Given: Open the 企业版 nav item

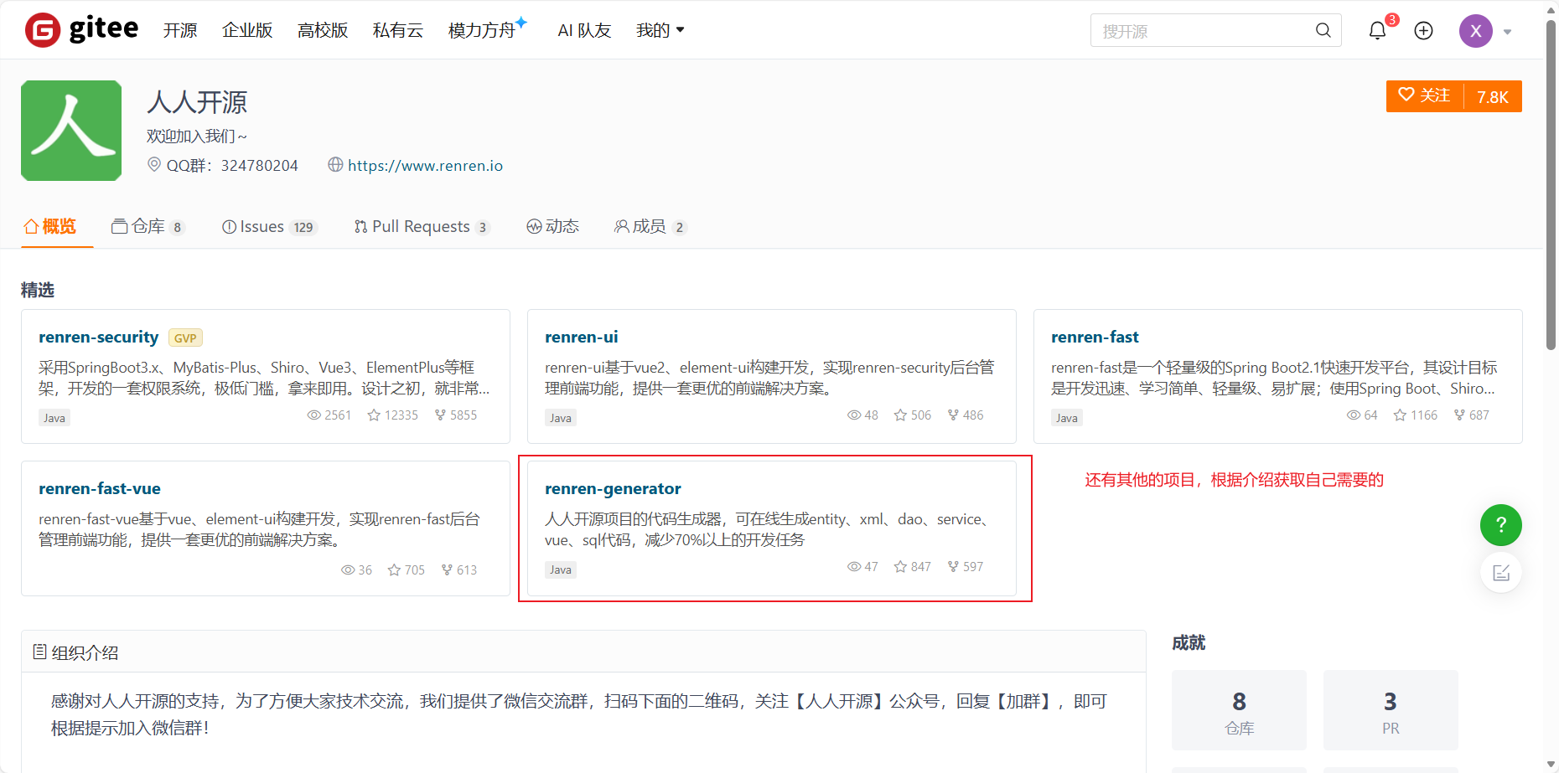Looking at the screenshot, I should [x=247, y=30].
